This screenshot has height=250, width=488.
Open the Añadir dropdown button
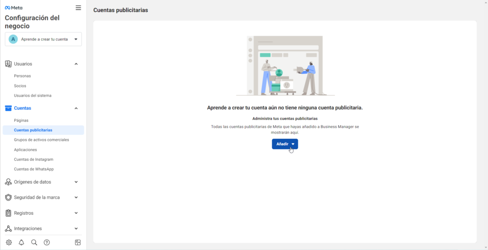(x=285, y=144)
